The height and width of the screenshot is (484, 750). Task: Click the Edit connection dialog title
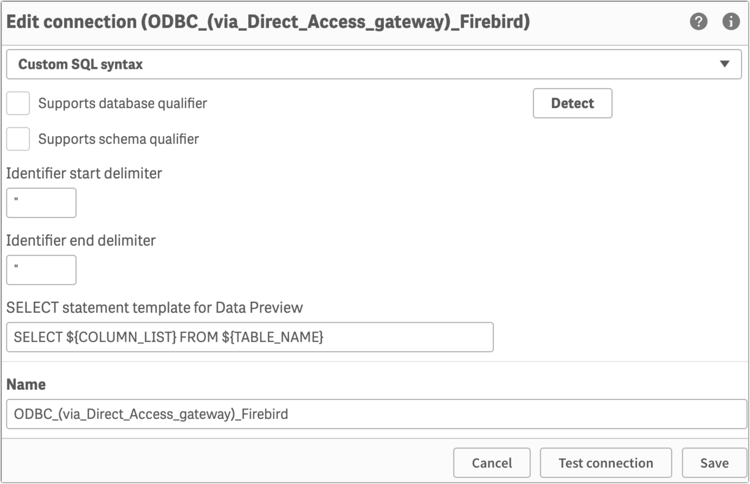point(269,23)
